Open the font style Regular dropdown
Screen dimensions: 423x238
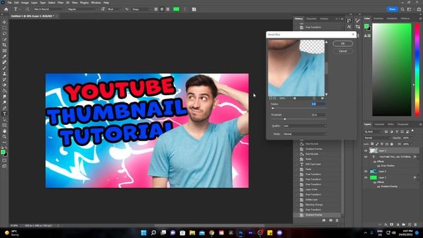[x=82, y=9]
